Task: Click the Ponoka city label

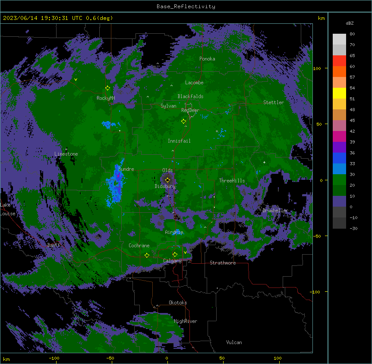Action: tap(207, 59)
